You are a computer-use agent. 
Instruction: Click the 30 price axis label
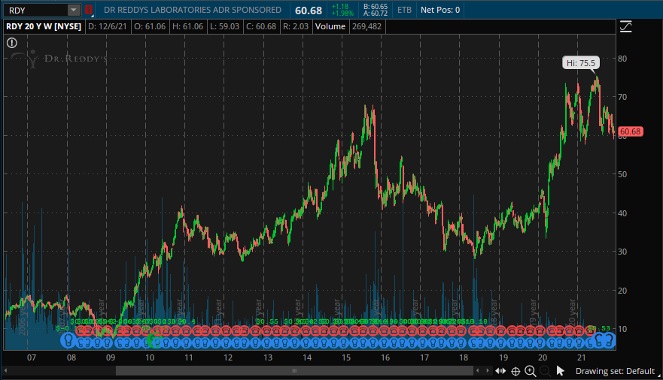(x=622, y=252)
